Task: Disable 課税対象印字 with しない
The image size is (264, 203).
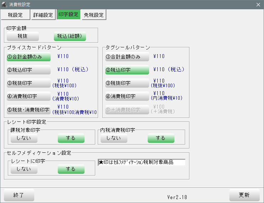Action: pos(24,138)
